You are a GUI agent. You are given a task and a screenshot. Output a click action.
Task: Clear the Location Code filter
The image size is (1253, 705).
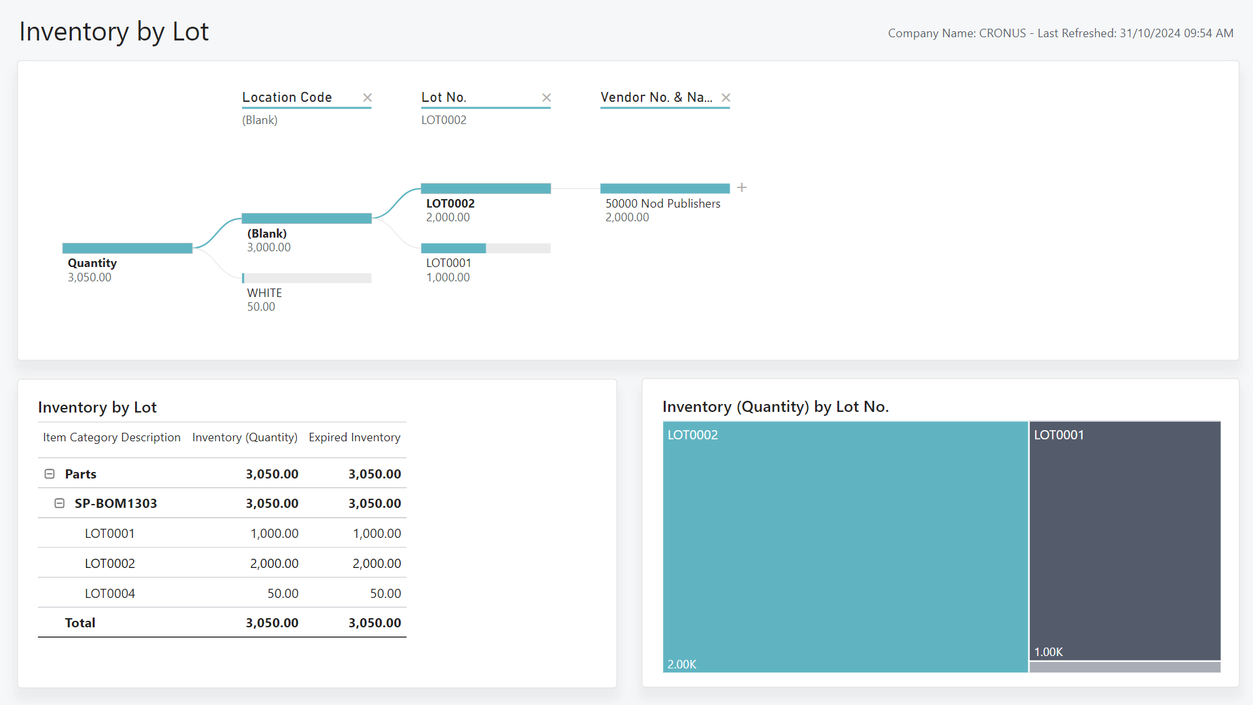pos(367,97)
